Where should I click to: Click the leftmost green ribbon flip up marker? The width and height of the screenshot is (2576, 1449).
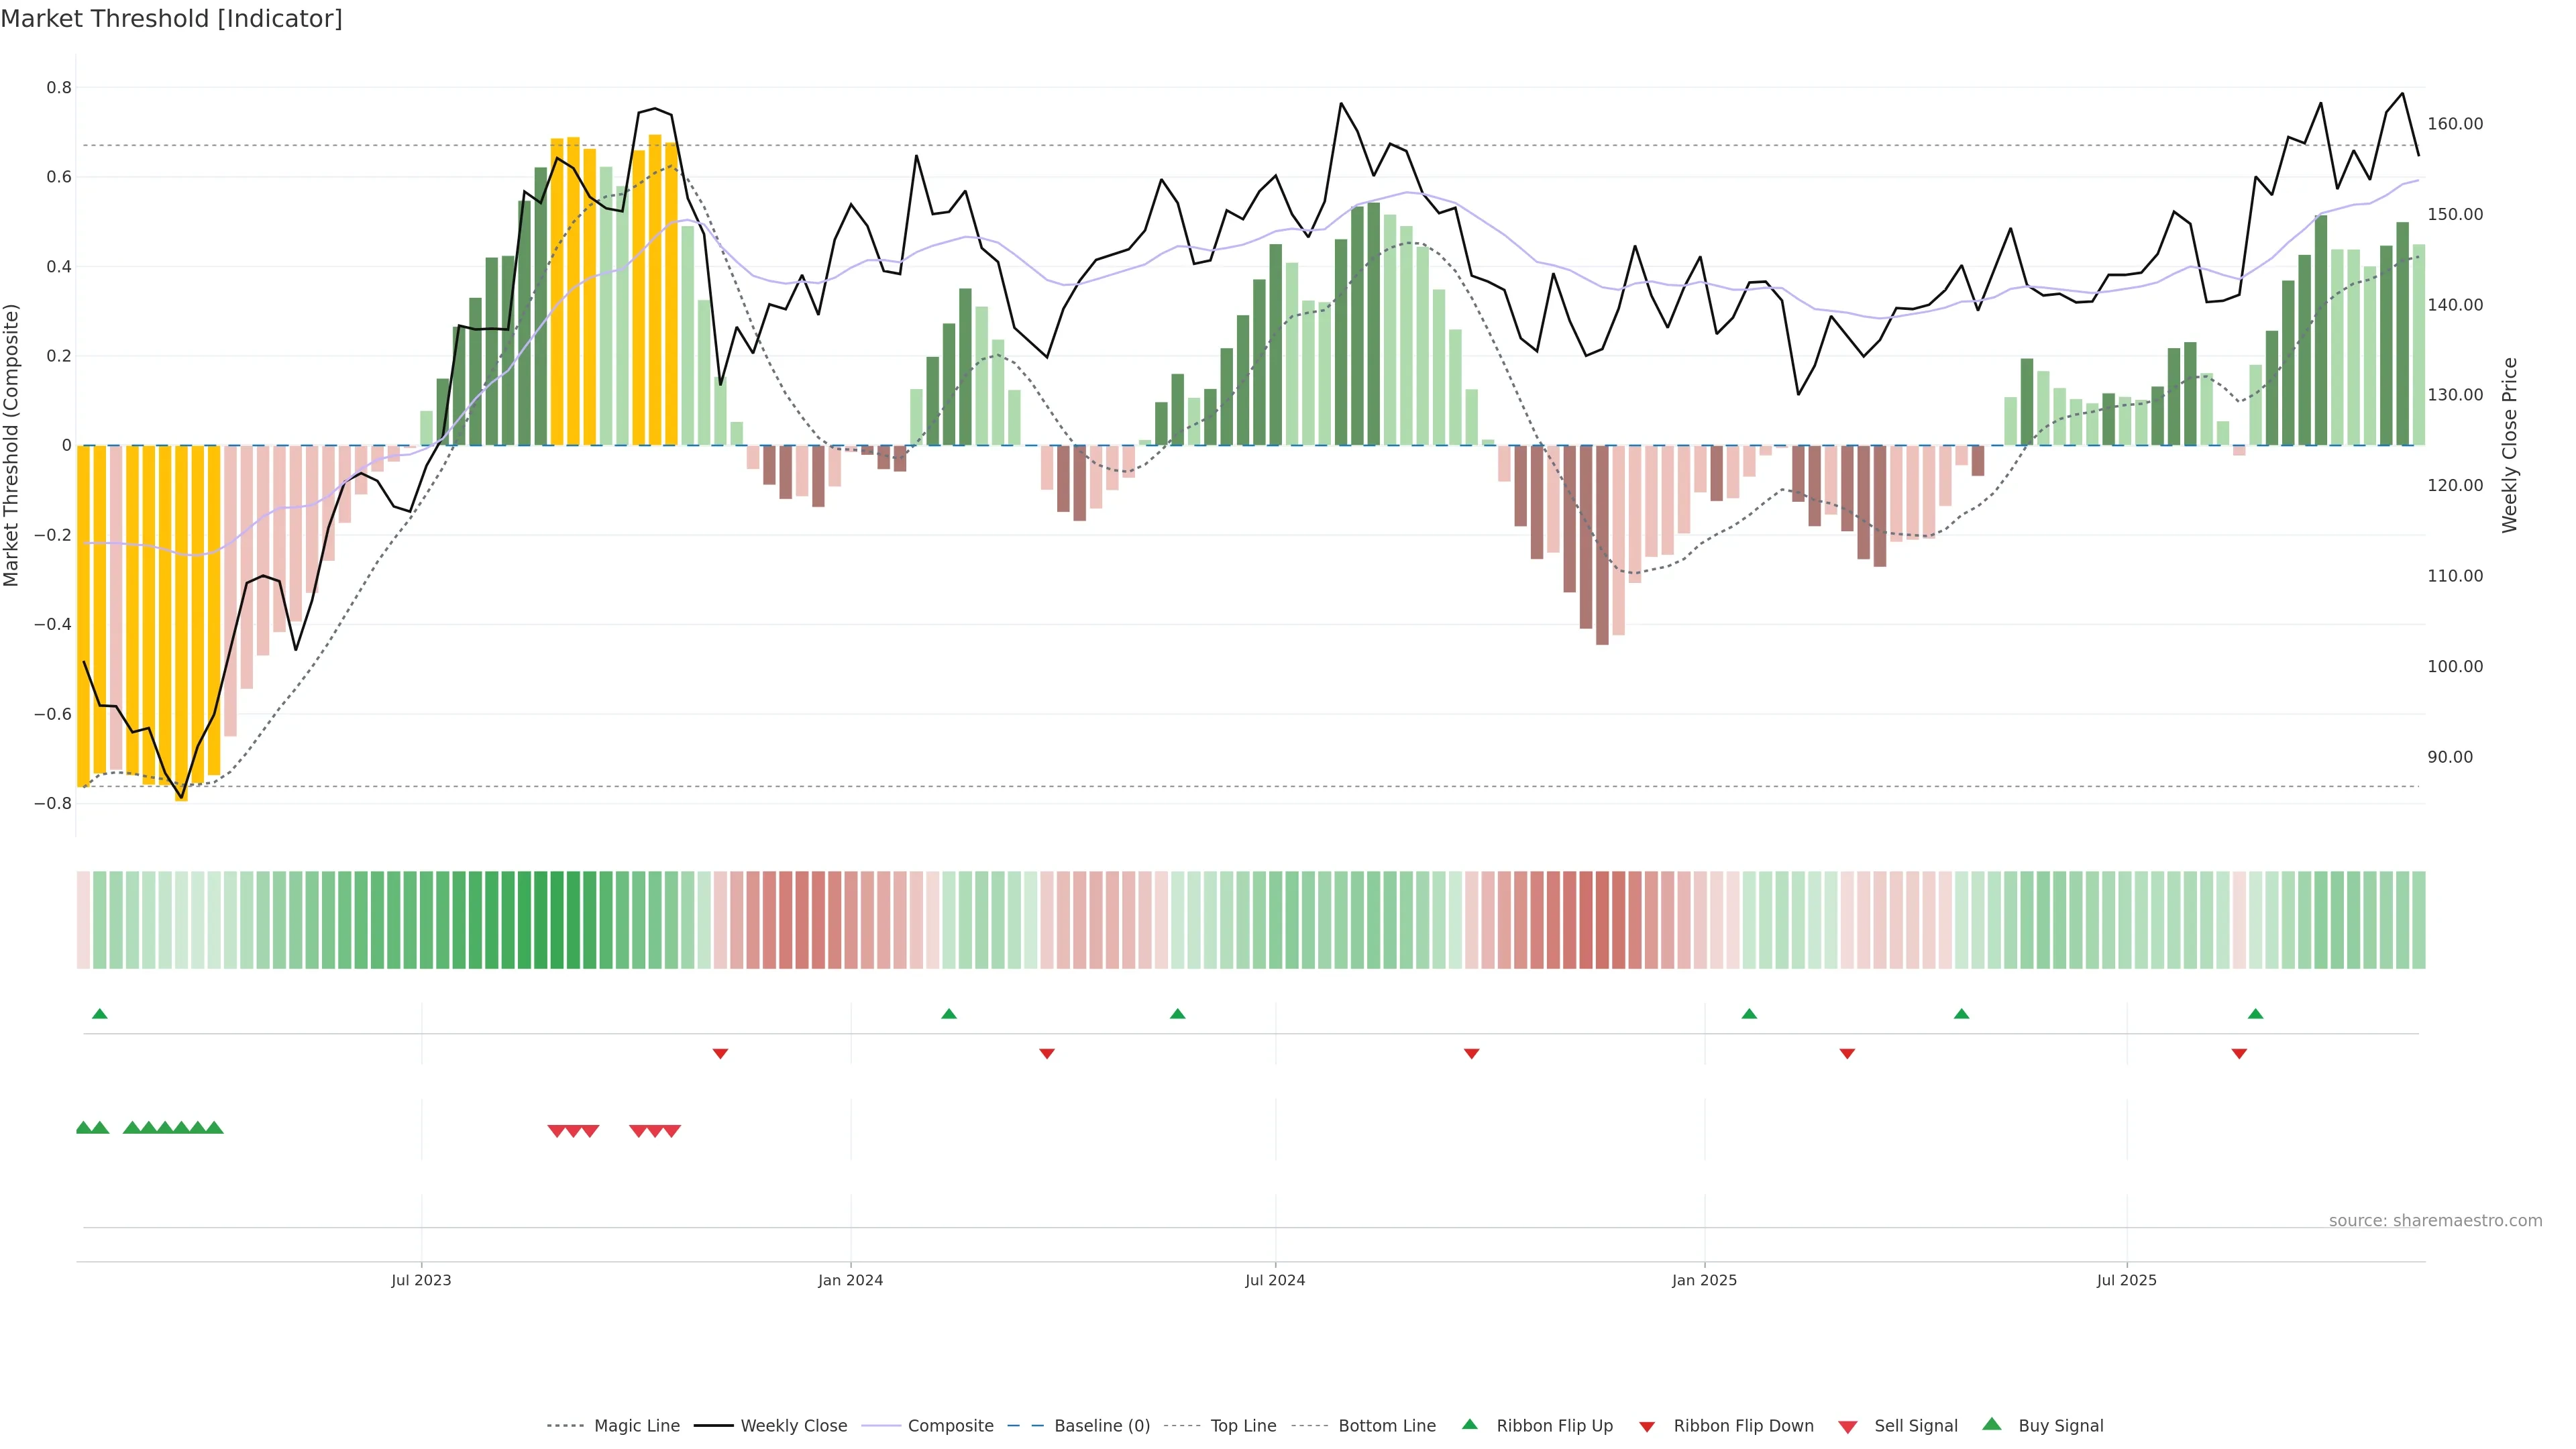[x=99, y=1014]
